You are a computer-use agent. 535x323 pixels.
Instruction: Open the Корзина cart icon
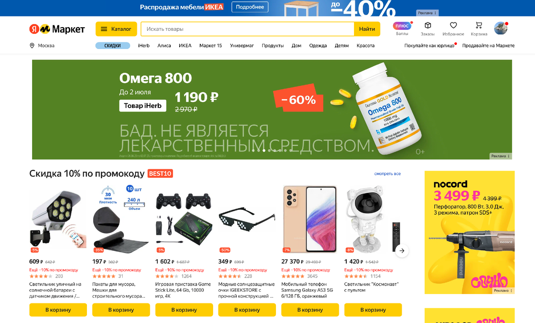coord(479,25)
